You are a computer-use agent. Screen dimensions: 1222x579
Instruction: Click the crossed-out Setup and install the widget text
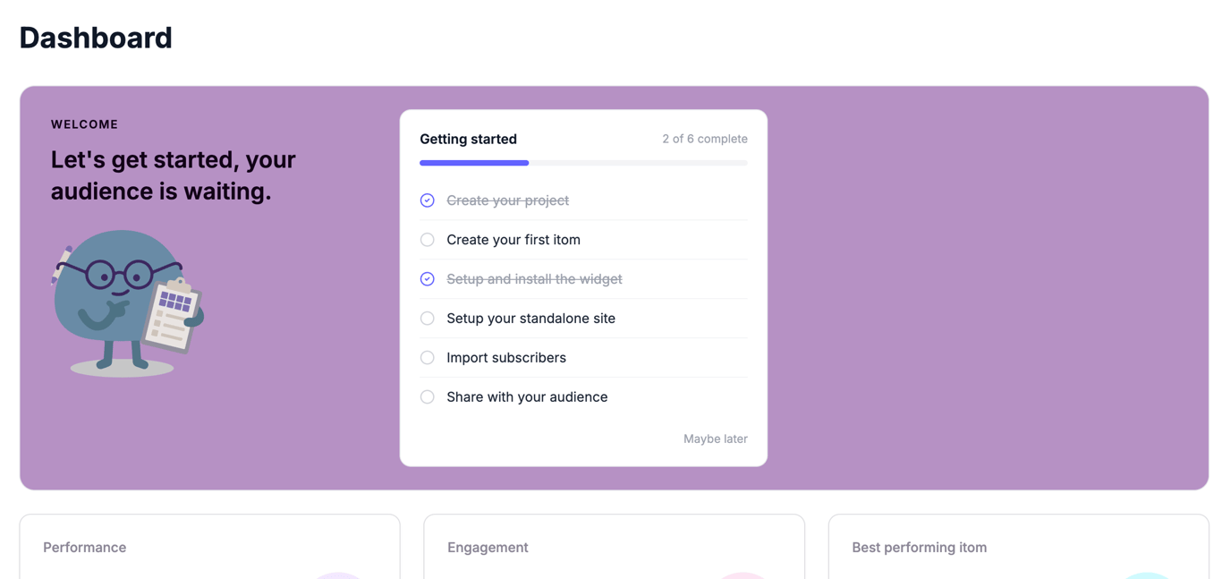click(x=534, y=279)
